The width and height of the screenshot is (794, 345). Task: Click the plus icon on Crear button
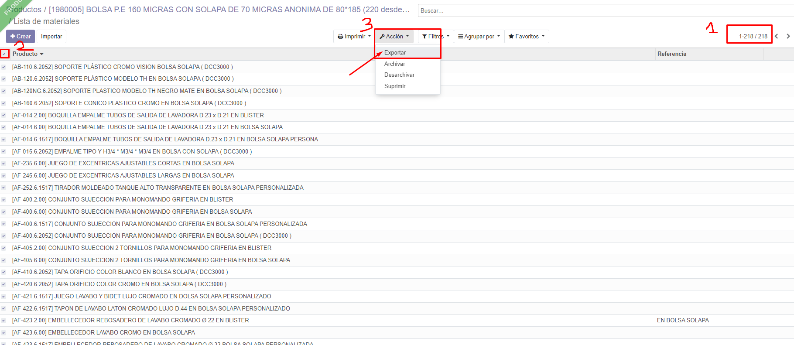click(x=13, y=37)
